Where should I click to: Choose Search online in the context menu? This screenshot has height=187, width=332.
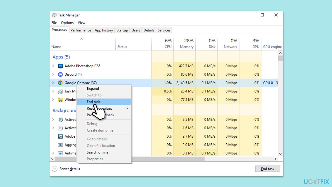click(x=98, y=152)
